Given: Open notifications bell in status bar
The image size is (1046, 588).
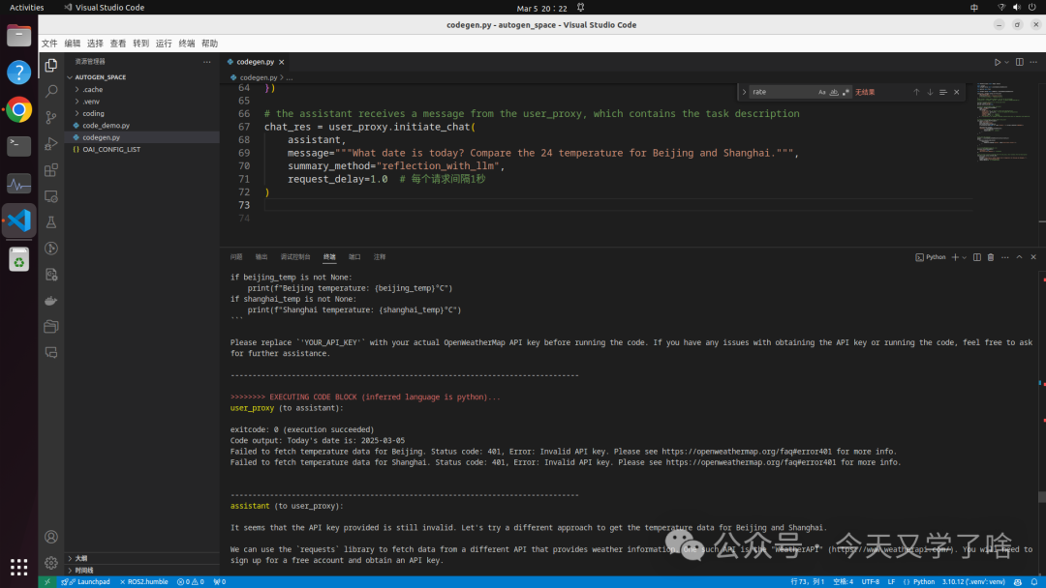Looking at the screenshot, I should click(1034, 582).
